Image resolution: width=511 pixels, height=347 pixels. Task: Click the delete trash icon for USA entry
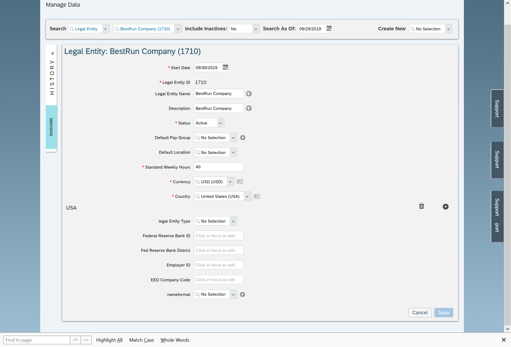coord(421,206)
